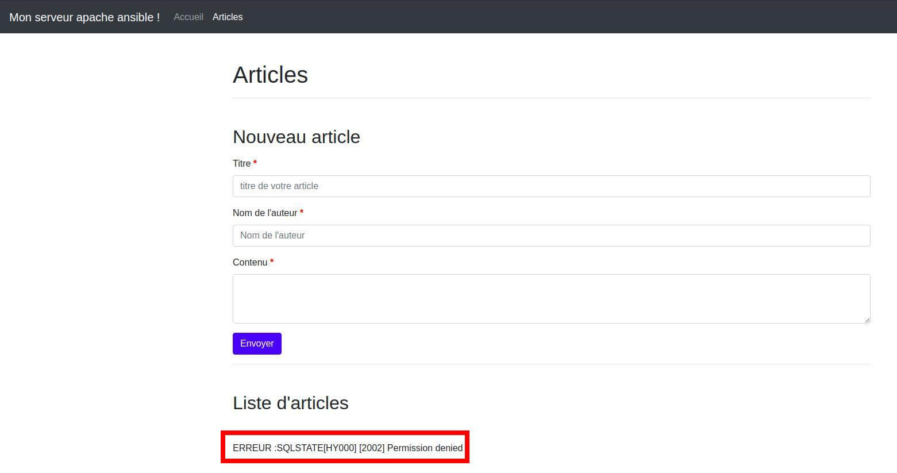Click the SQLSTATE[HY000] error code text
Image resolution: width=897 pixels, height=473 pixels.
tap(316, 448)
